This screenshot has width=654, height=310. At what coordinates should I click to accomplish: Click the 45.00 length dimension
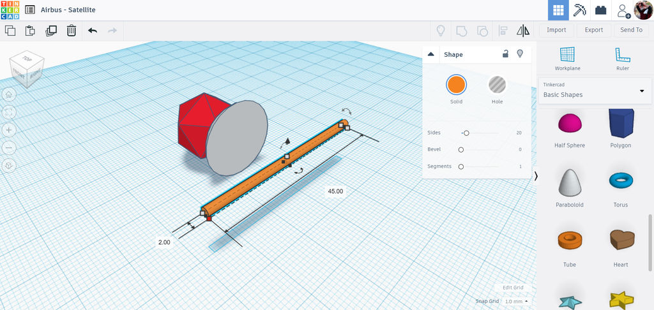(x=335, y=191)
